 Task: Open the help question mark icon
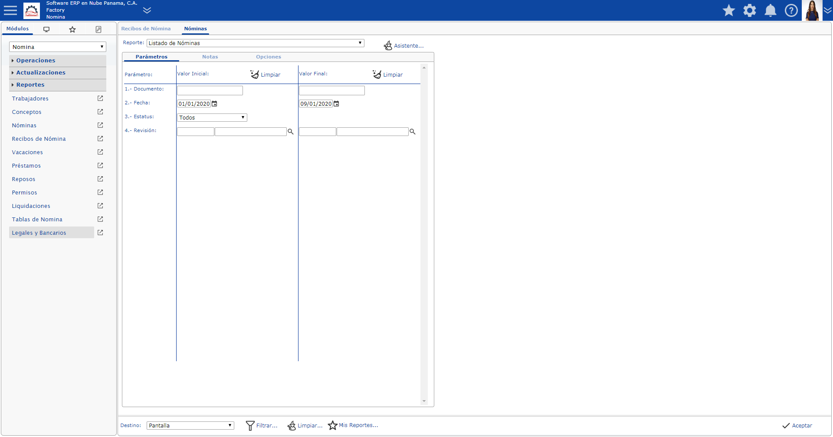[791, 10]
